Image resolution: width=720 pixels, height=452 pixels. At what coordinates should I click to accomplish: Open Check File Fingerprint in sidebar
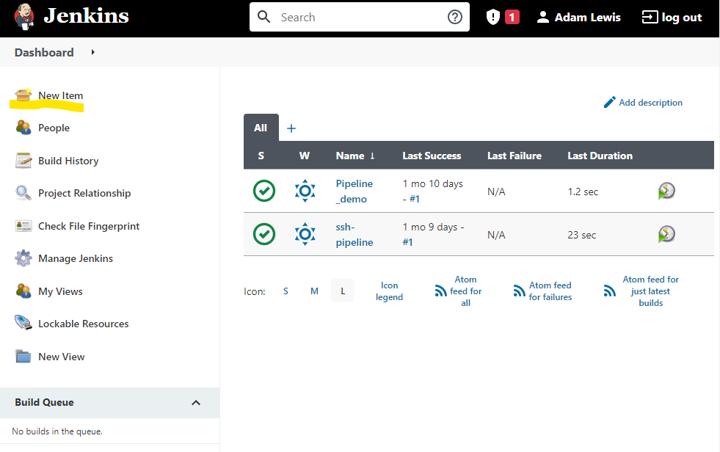pos(89,226)
